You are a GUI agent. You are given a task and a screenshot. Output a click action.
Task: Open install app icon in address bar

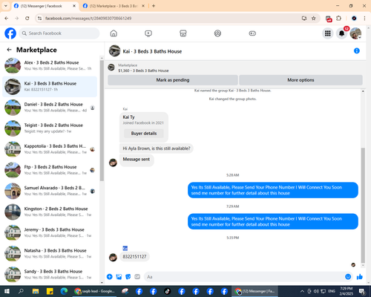coord(304,19)
